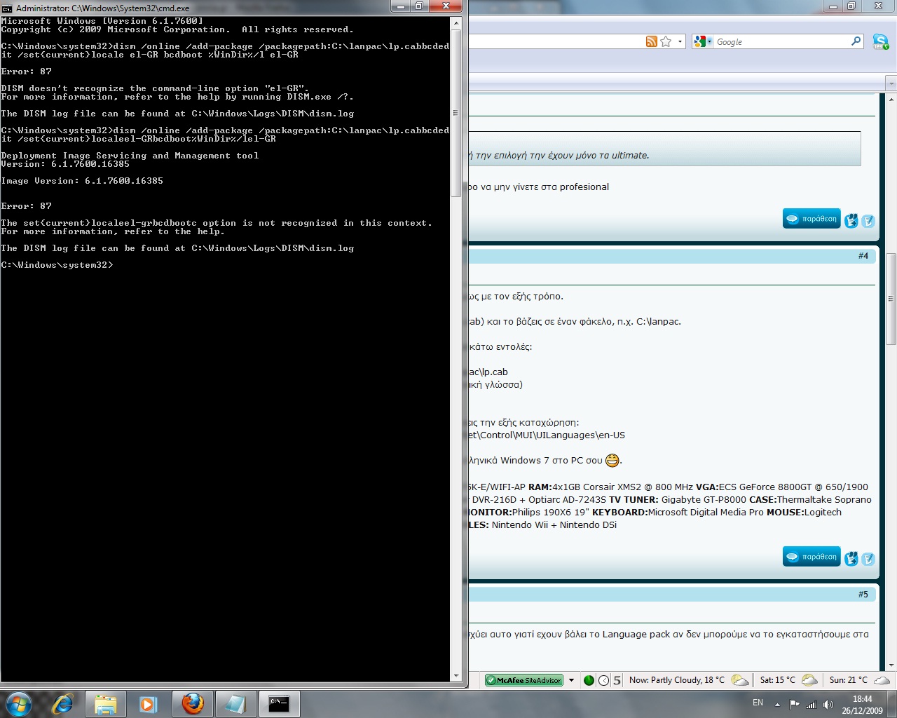Viewport: 897px width, 718px height.
Task: Show hidden system tray icons
Action: (x=777, y=704)
